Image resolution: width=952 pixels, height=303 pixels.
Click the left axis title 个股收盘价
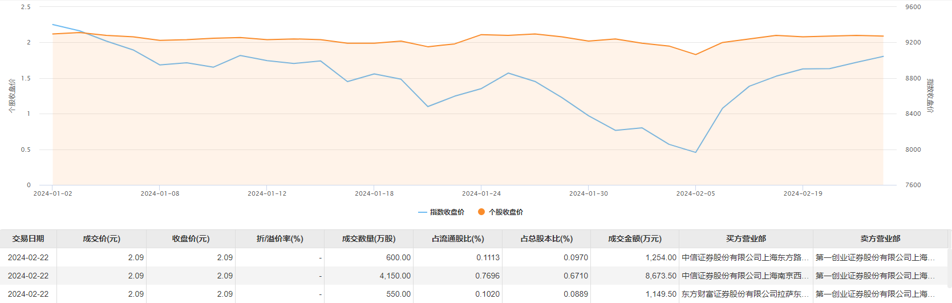(x=12, y=96)
